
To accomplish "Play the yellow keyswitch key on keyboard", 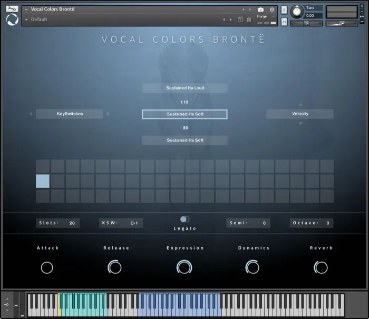I will 59,312.
